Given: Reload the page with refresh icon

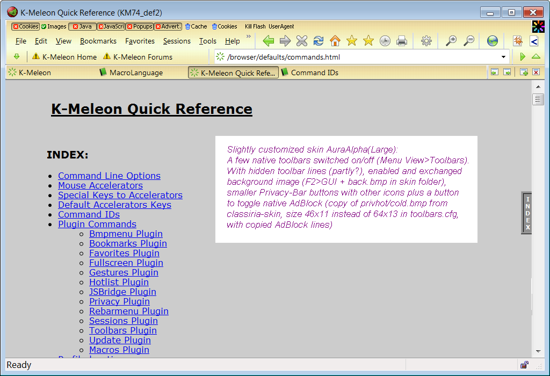Looking at the screenshot, I should coord(318,41).
